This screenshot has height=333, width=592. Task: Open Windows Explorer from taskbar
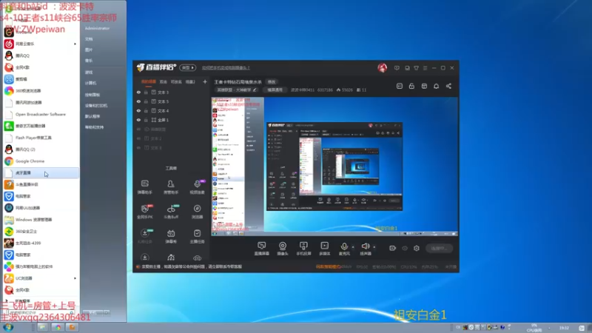click(x=42, y=327)
